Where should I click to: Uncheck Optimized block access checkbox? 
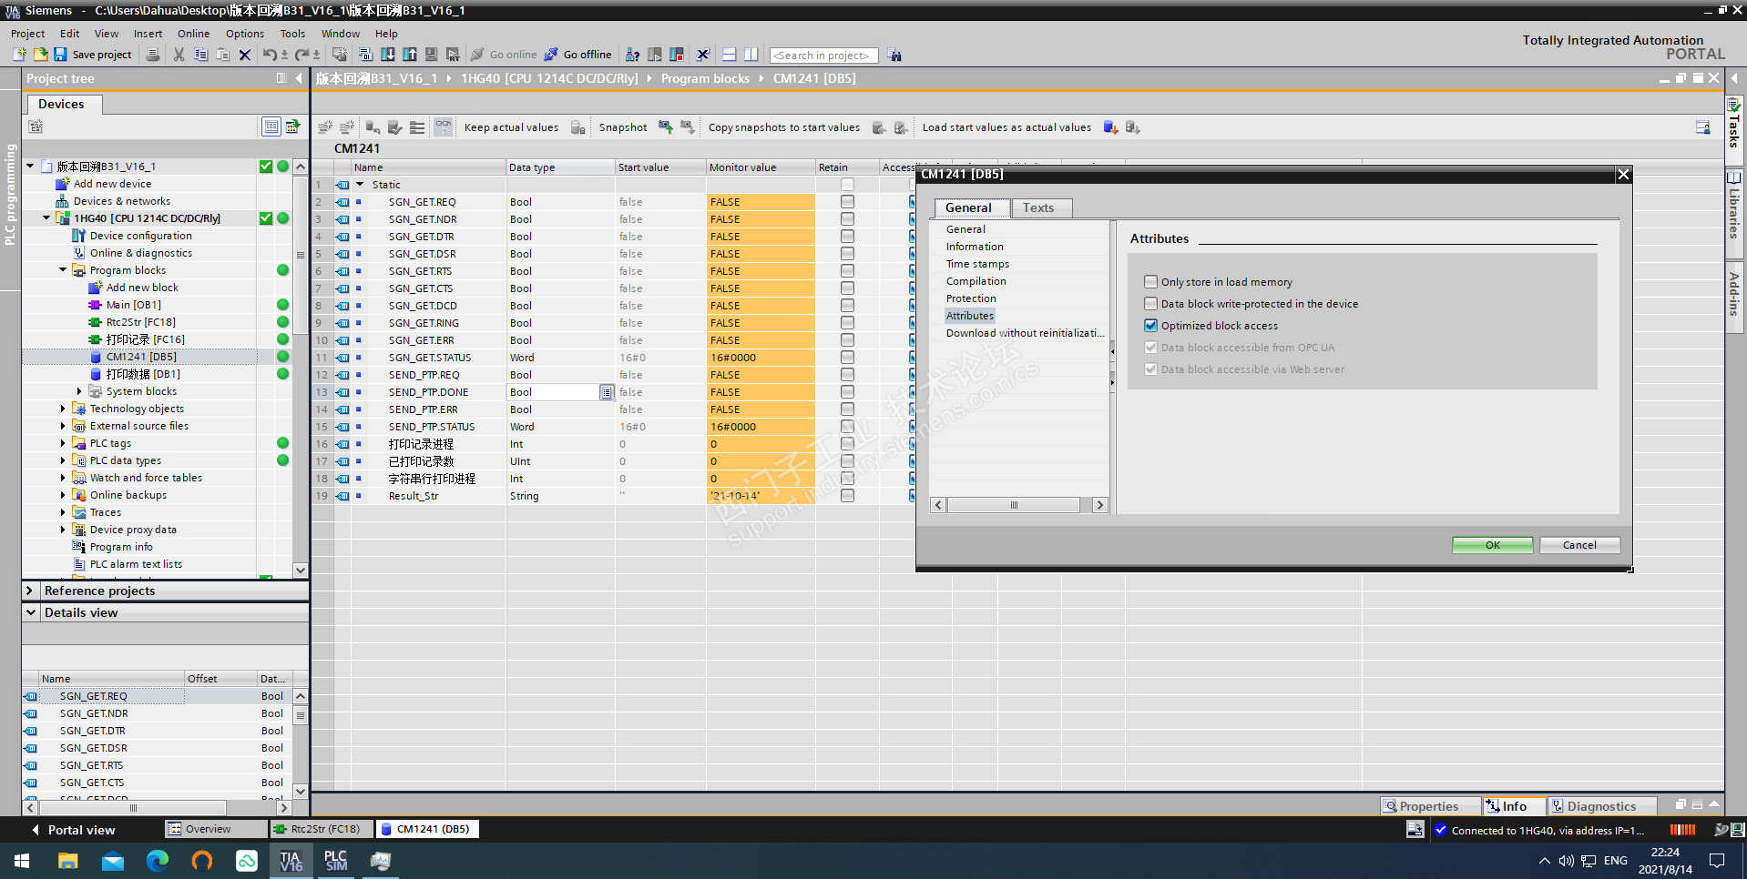(1151, 326)
